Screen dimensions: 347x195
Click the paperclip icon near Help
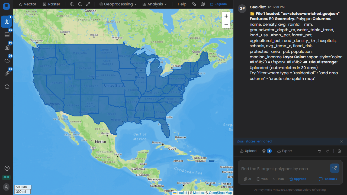(194, 4)
